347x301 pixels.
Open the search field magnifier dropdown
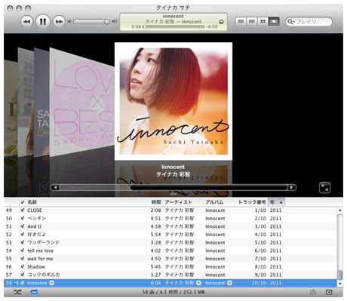coord(290,22)
